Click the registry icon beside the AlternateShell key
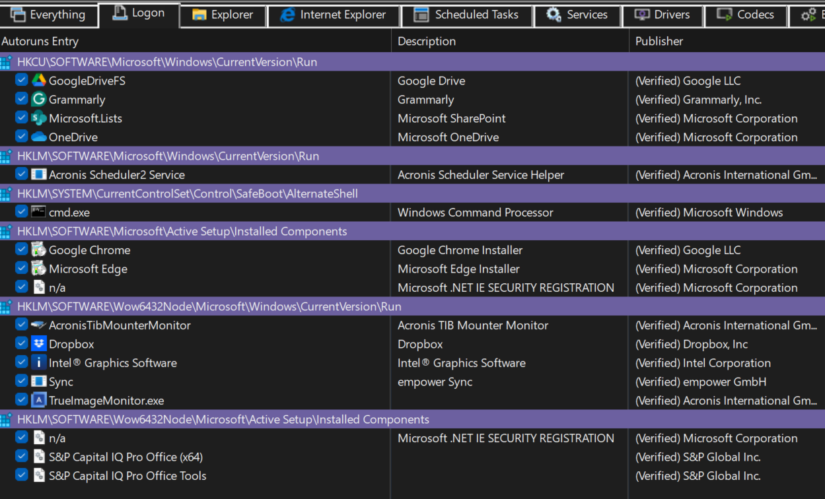Screen dimensions: 825x499 click(6, 193)
